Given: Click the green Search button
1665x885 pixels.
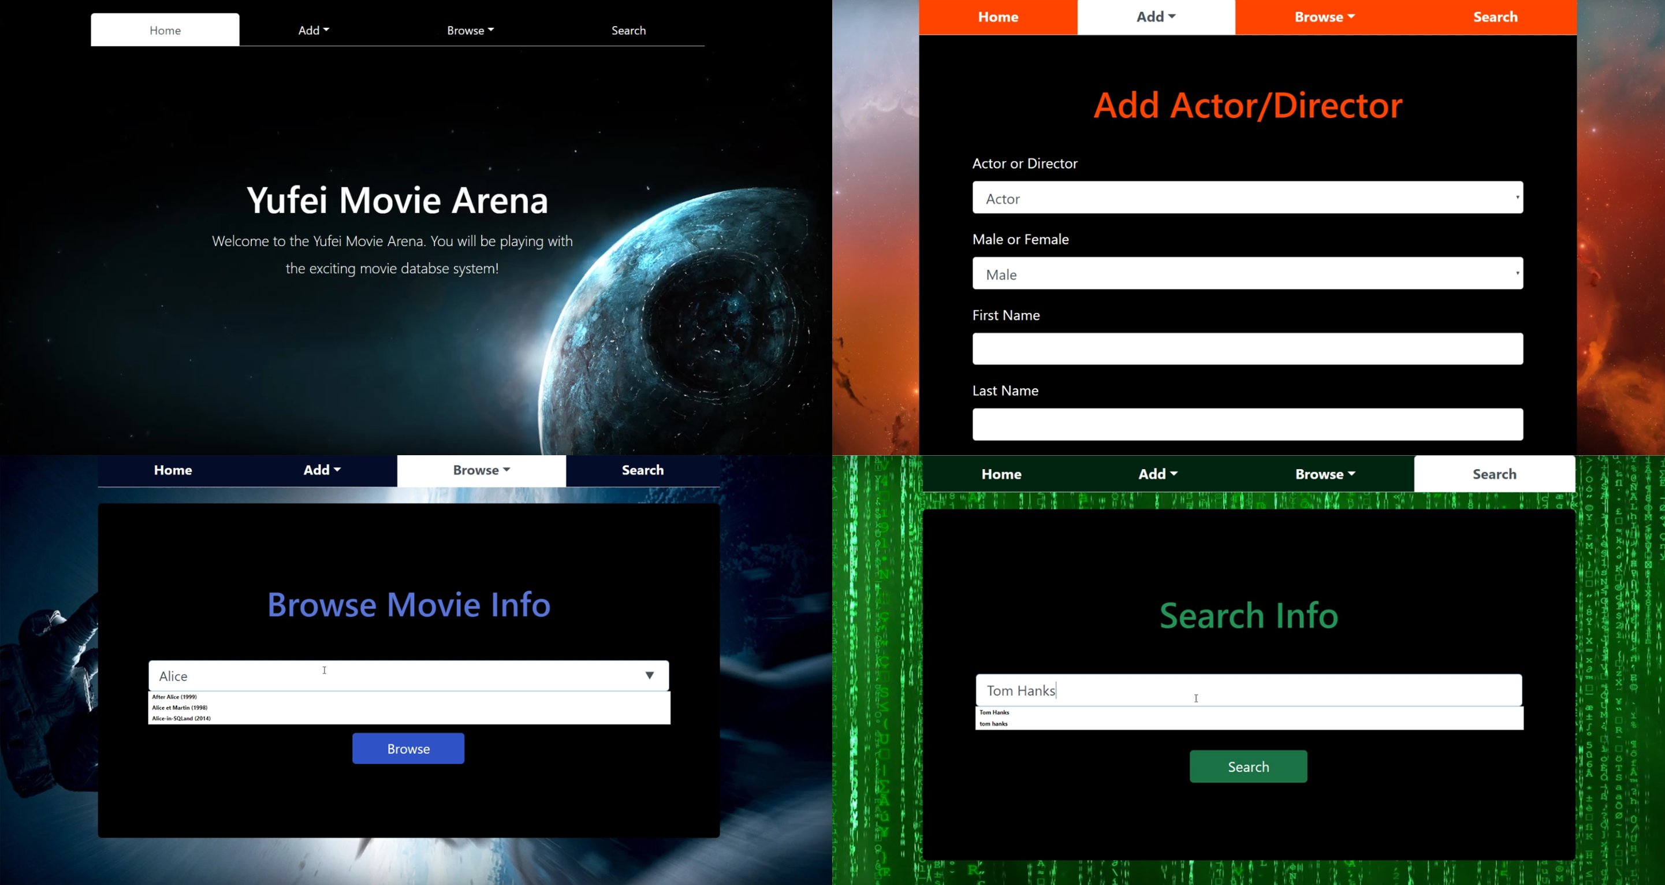Looking at the screenshot, I should pos(1247,767).
